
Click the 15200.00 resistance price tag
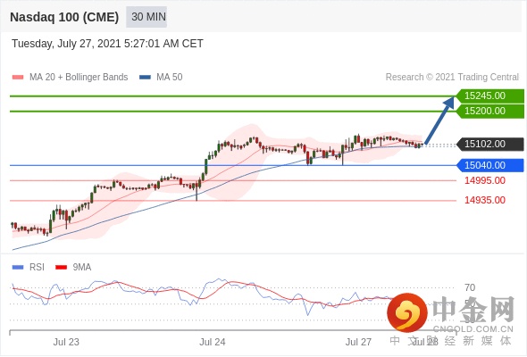tap(490, 112)
